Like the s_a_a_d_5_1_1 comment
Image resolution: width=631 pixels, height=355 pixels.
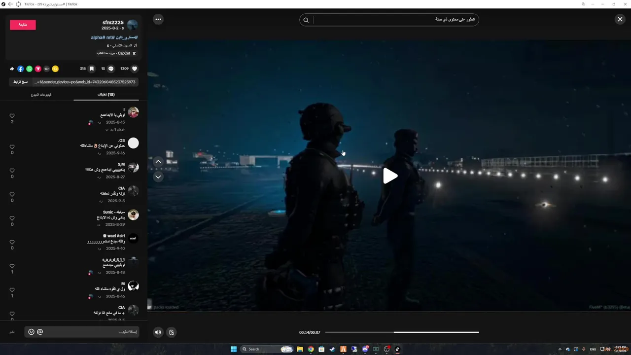pos(12,266)
